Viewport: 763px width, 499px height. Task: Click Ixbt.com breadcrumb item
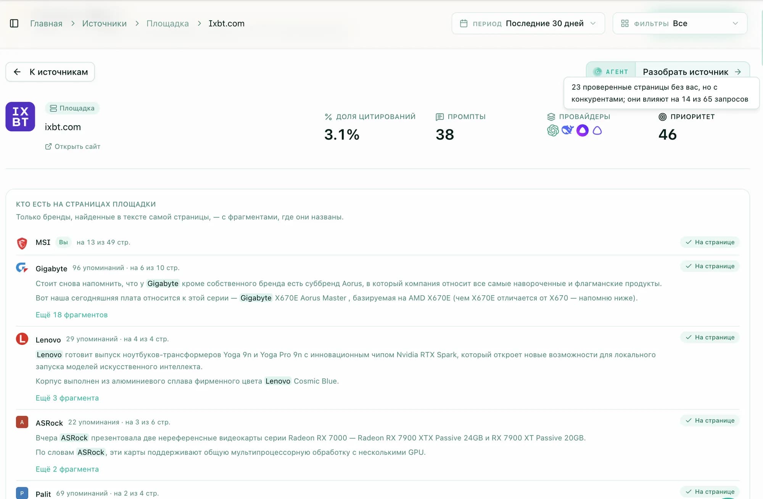(x=227, y=23)
